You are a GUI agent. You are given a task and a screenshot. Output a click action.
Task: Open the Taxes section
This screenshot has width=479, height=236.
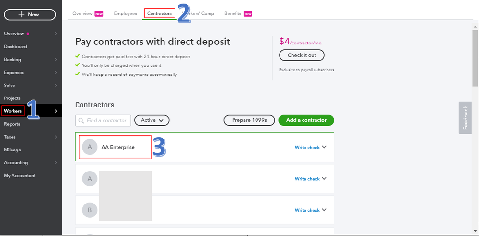(10, 137)
